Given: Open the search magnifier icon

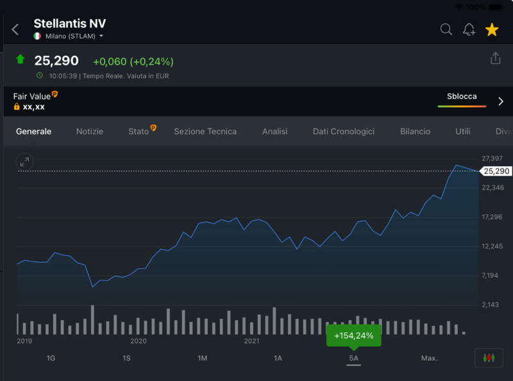Looking at the screenshot, I should click(446, 30).
